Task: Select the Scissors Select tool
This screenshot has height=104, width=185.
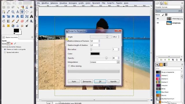Action: pyautogui.click(x=27, y=7)
